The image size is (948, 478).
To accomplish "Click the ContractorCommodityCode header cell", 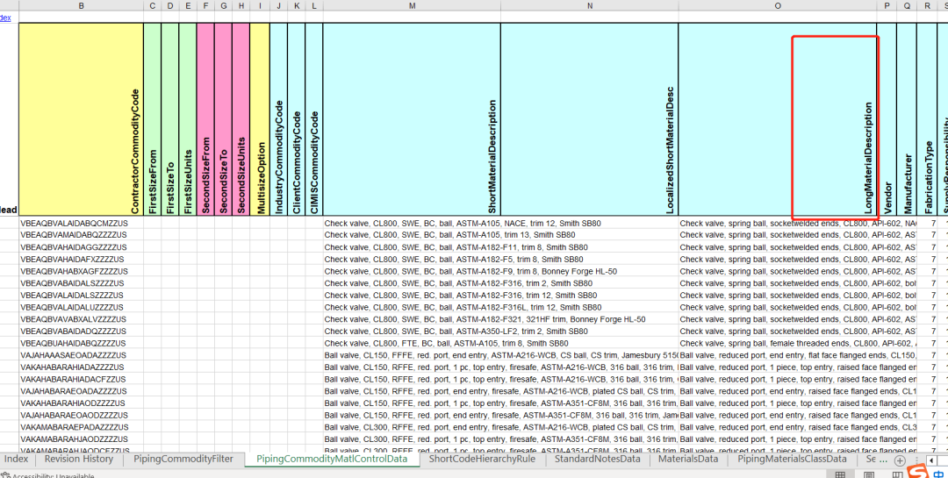I will tap(81, 119).
